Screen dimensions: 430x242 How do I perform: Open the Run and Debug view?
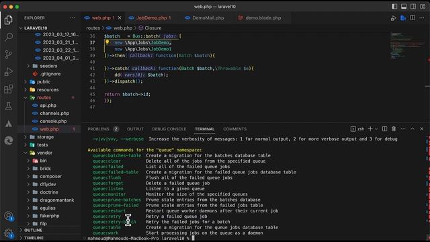[x=9, y=72]
